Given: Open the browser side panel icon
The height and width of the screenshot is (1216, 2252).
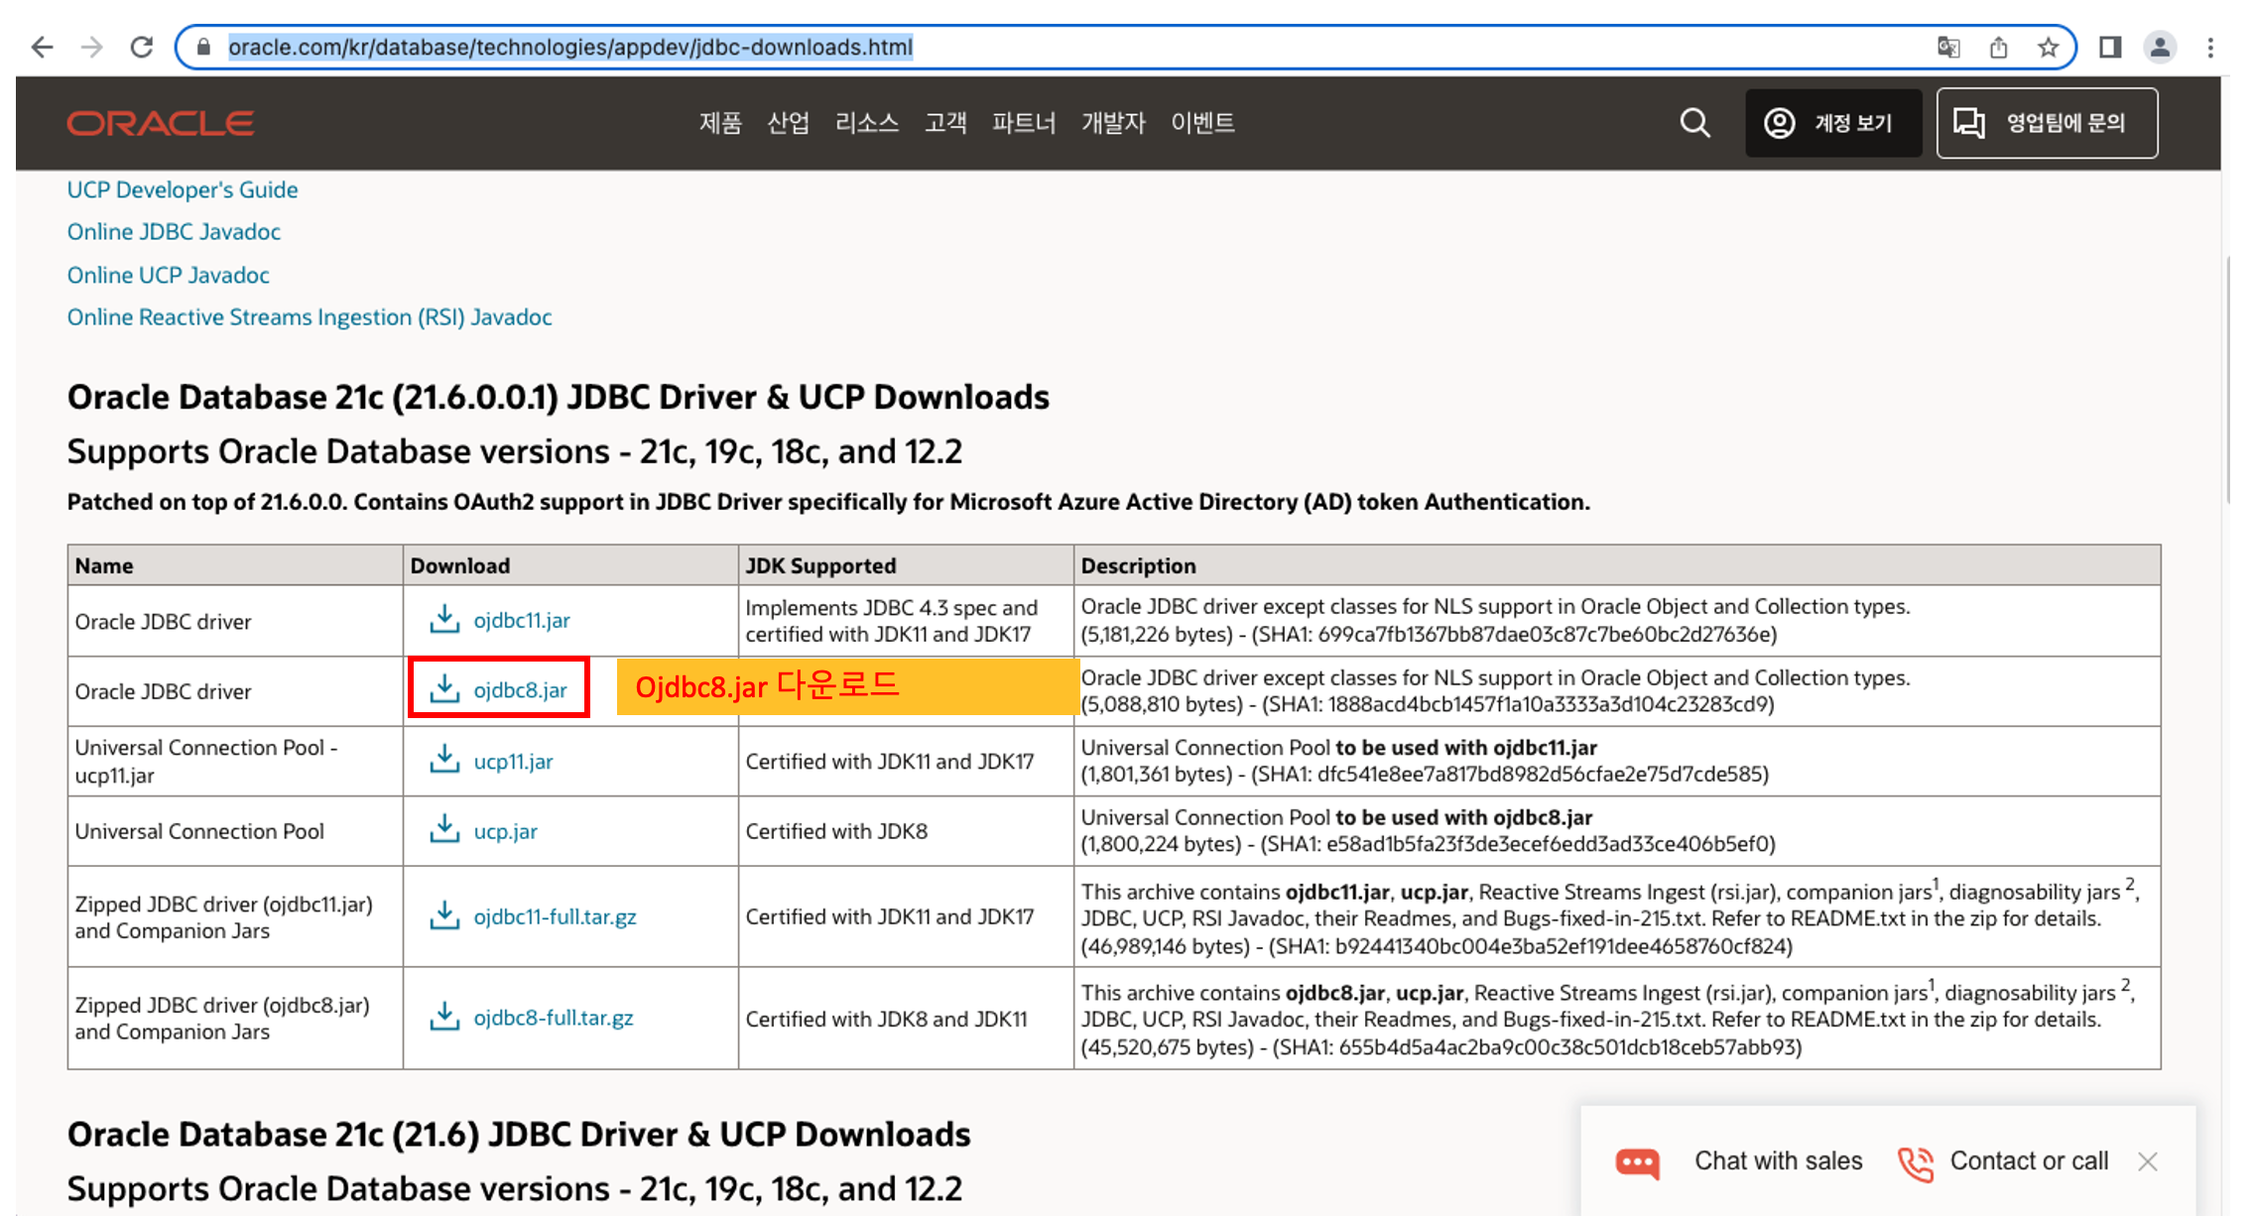Looking at the screenshot, I should pyautogui.click(x=2110, y=47).
